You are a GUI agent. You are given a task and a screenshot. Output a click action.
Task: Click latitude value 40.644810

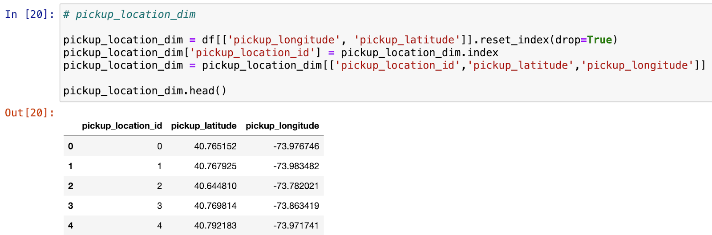215,186
